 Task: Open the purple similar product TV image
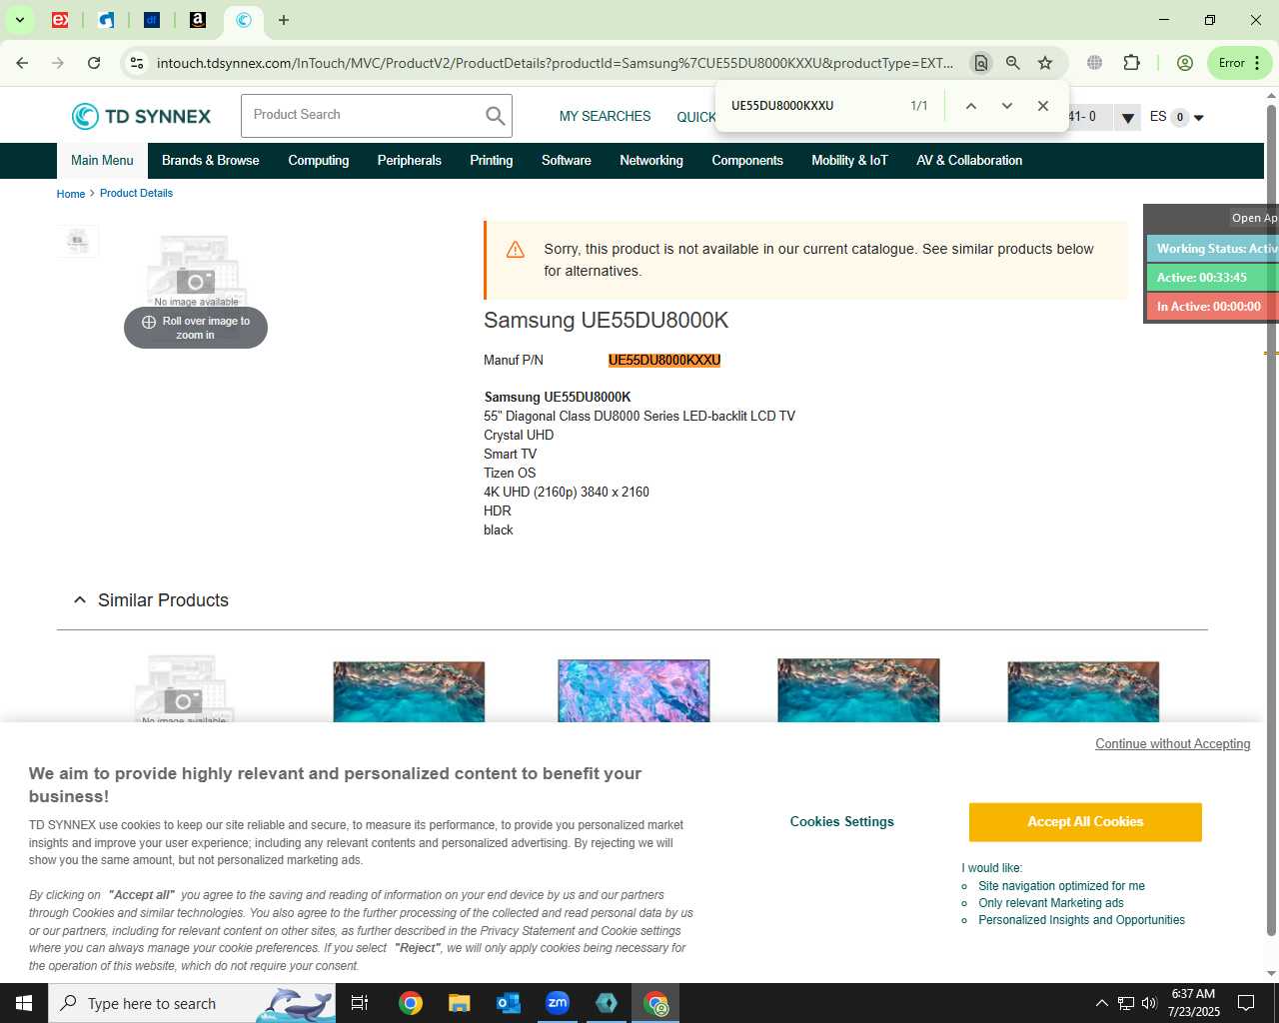pyautogui.click(x=634, y=690)
